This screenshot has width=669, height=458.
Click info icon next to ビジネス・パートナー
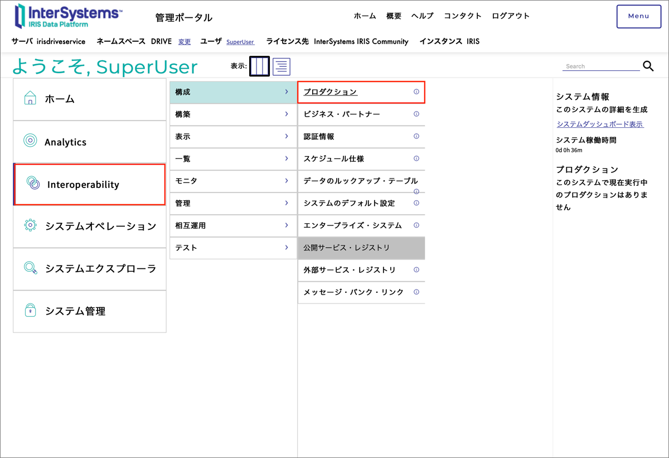(416, 114)
